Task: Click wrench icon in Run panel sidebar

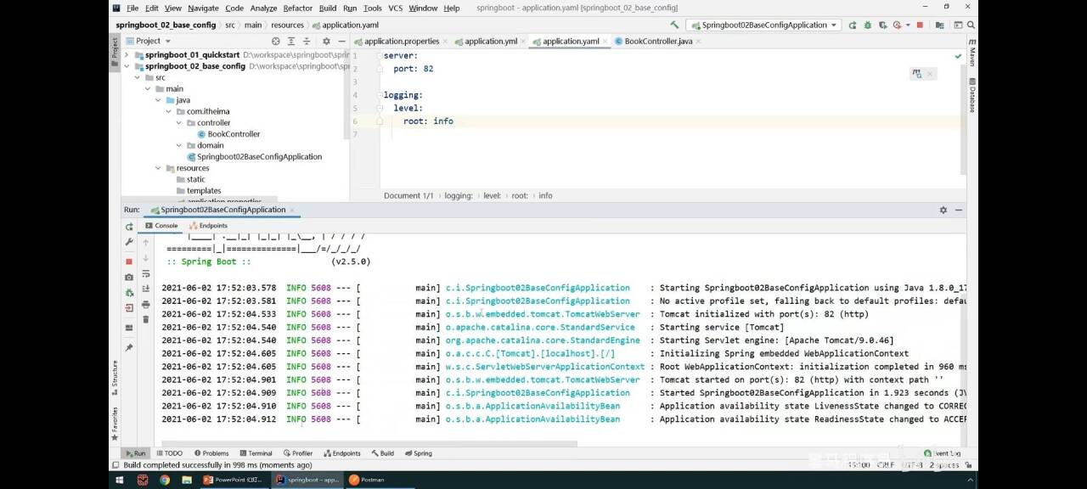Action: tap(129, 242)
